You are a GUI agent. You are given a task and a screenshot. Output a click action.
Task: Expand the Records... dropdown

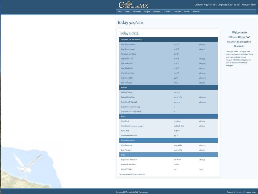pyautogui.click(x=157, y=12)
